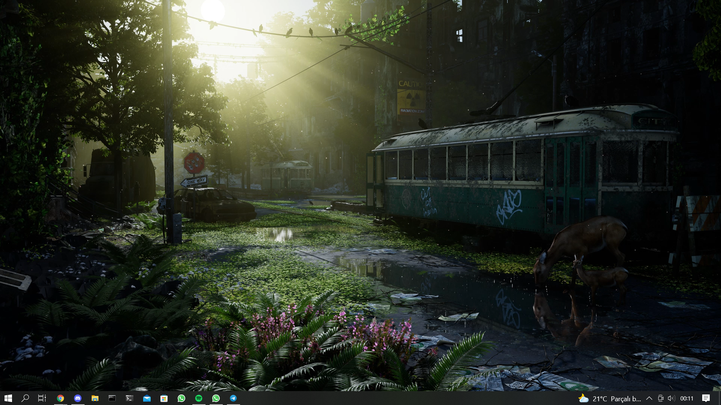Open the WhatsApp icon beside Microsoft Store
This screenshot has height=405, width=721.
[181, 398]
